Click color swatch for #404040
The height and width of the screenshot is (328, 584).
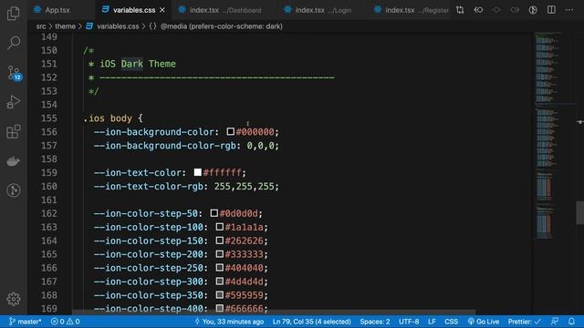[x=220, y=267]
